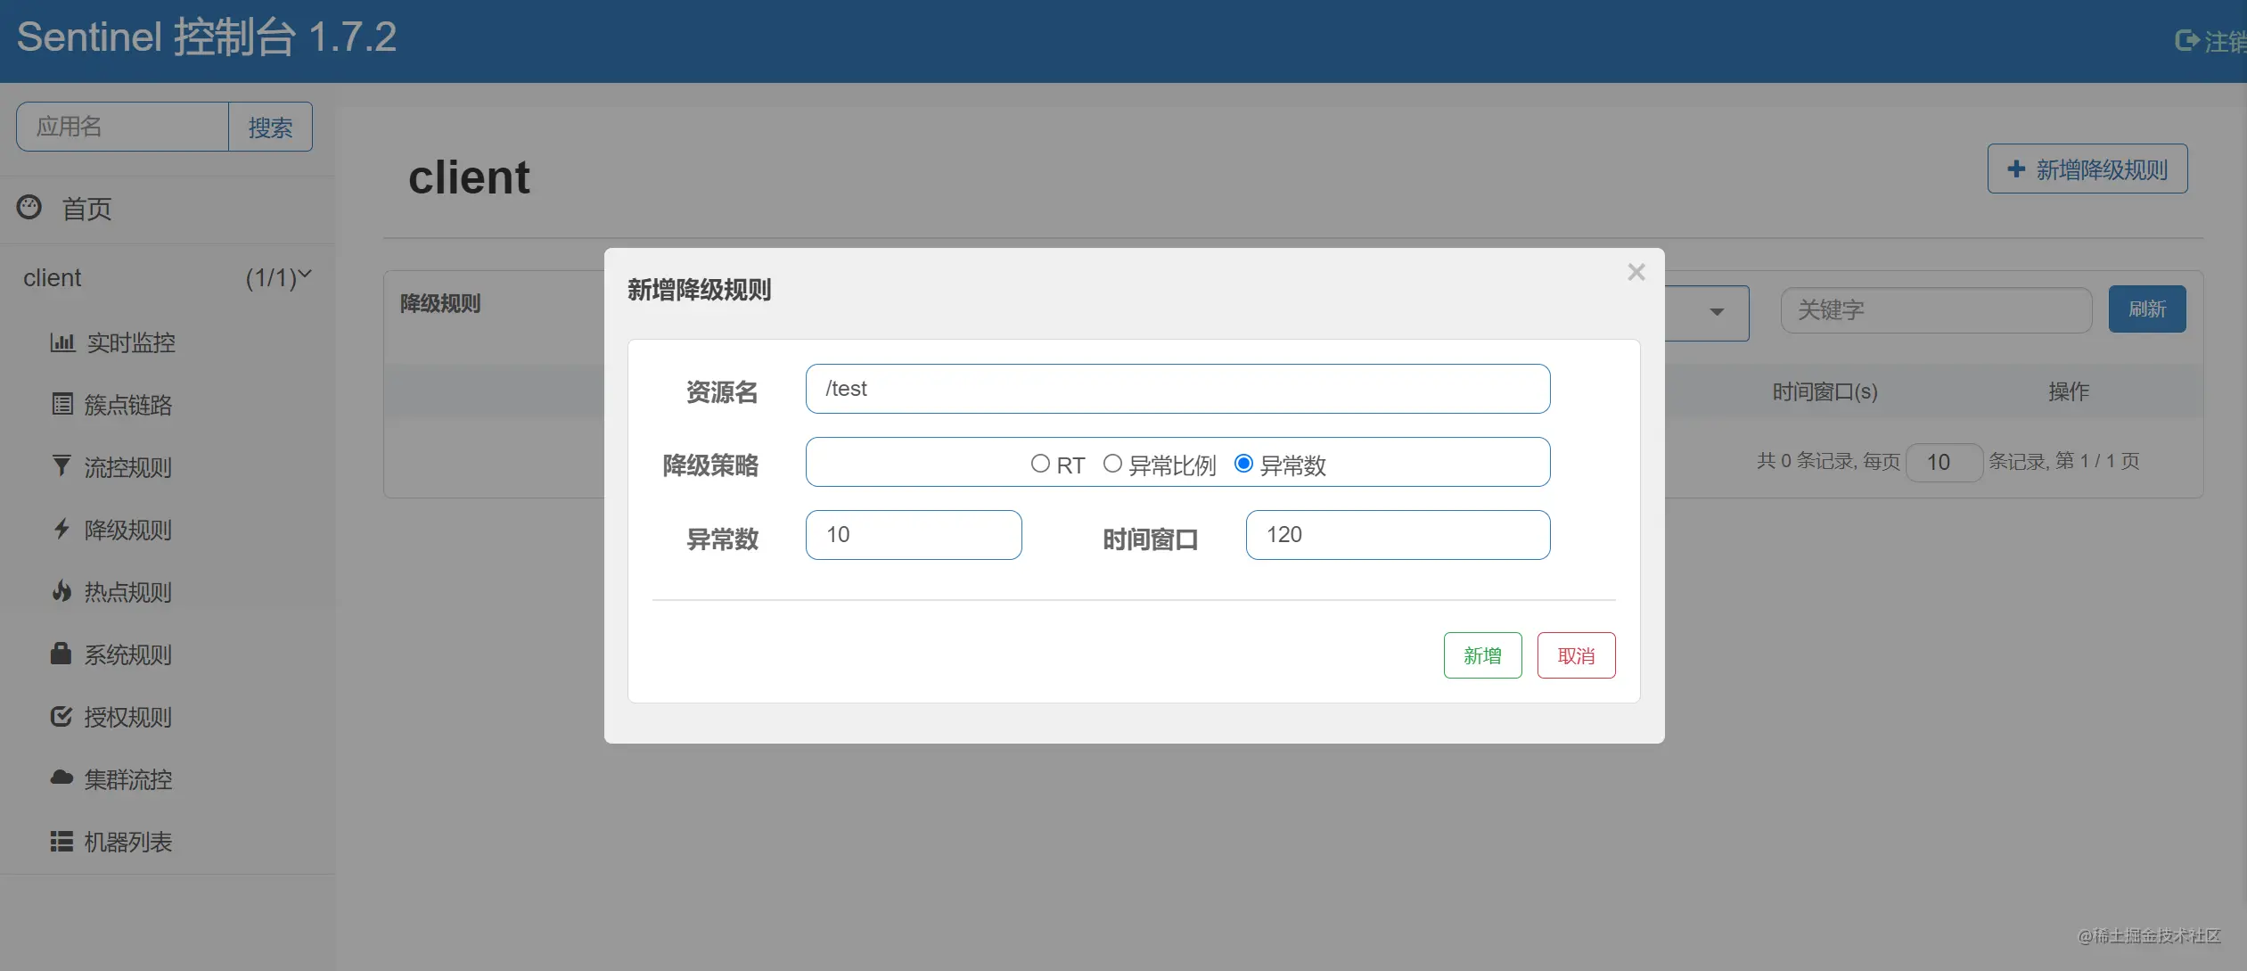The width and height of the screenshot is (2247, 971).
Task: Click the 每页 records count field
Action: 1944,462
